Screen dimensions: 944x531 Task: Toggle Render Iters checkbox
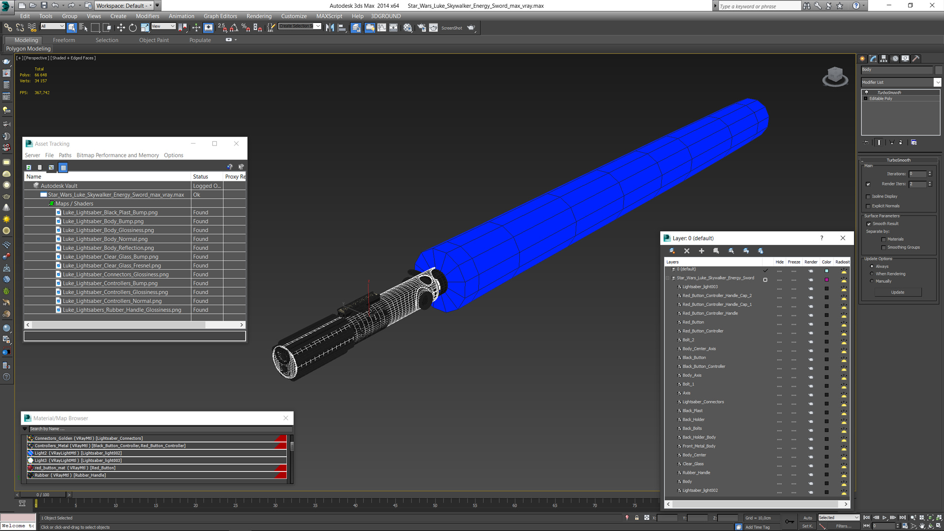pyautogui.click(x=868, y=184)
